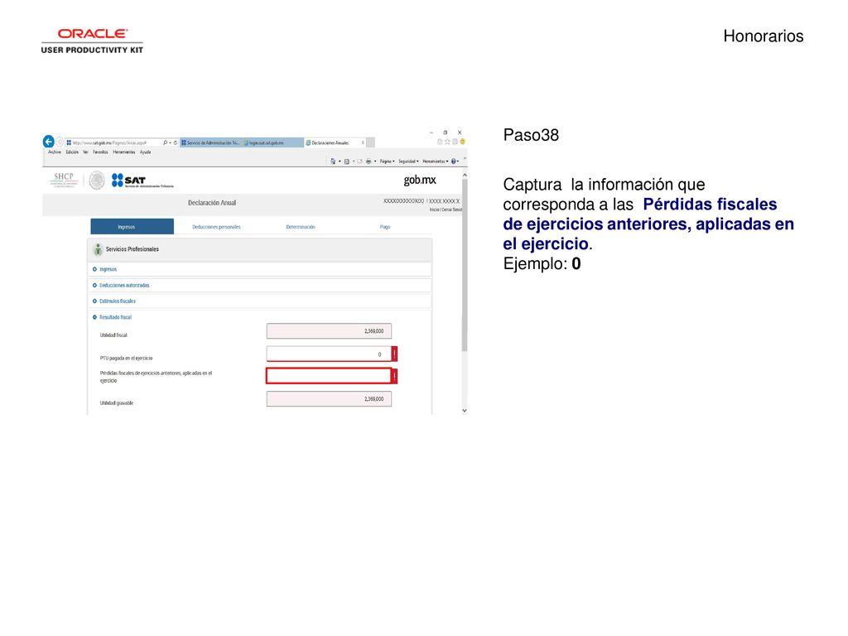This screenshot has width=848, height=636.
Task: Switch to the Pago tab
Action: [385, 227]
